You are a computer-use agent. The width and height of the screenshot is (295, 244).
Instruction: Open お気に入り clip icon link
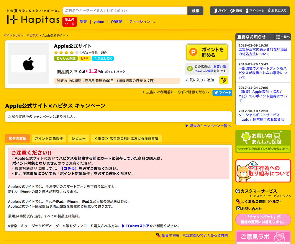[x=277, y=11]
